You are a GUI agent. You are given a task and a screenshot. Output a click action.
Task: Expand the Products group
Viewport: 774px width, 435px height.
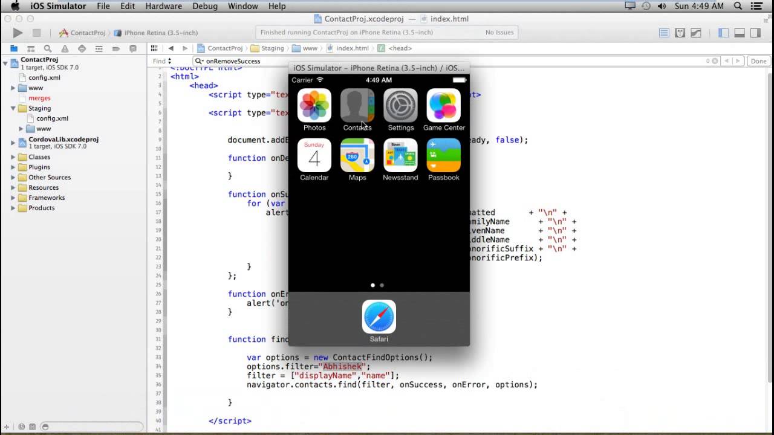[13, 208]
